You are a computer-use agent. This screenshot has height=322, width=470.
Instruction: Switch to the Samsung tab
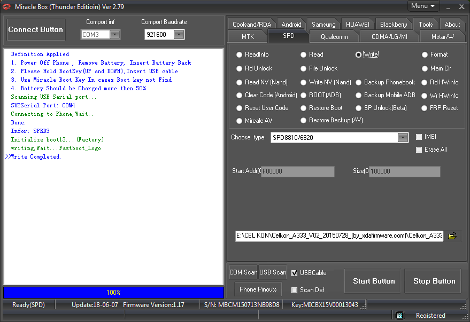tap(323, 25)
